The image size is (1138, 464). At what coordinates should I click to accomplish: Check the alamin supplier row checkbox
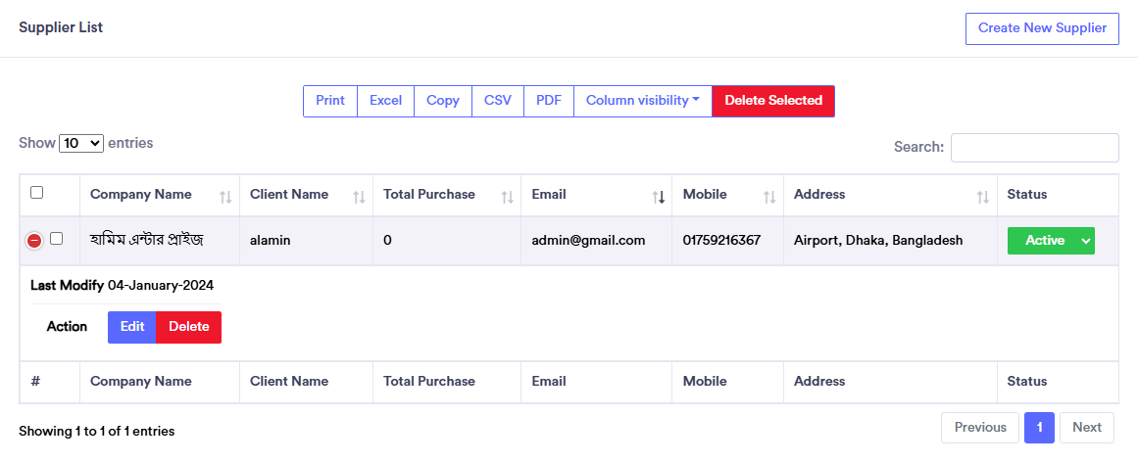[x=56, y=238]
